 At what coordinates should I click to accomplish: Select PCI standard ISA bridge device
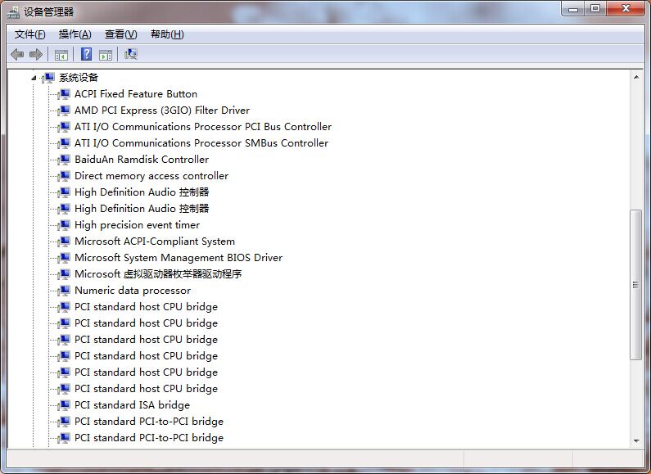point(132,405)
